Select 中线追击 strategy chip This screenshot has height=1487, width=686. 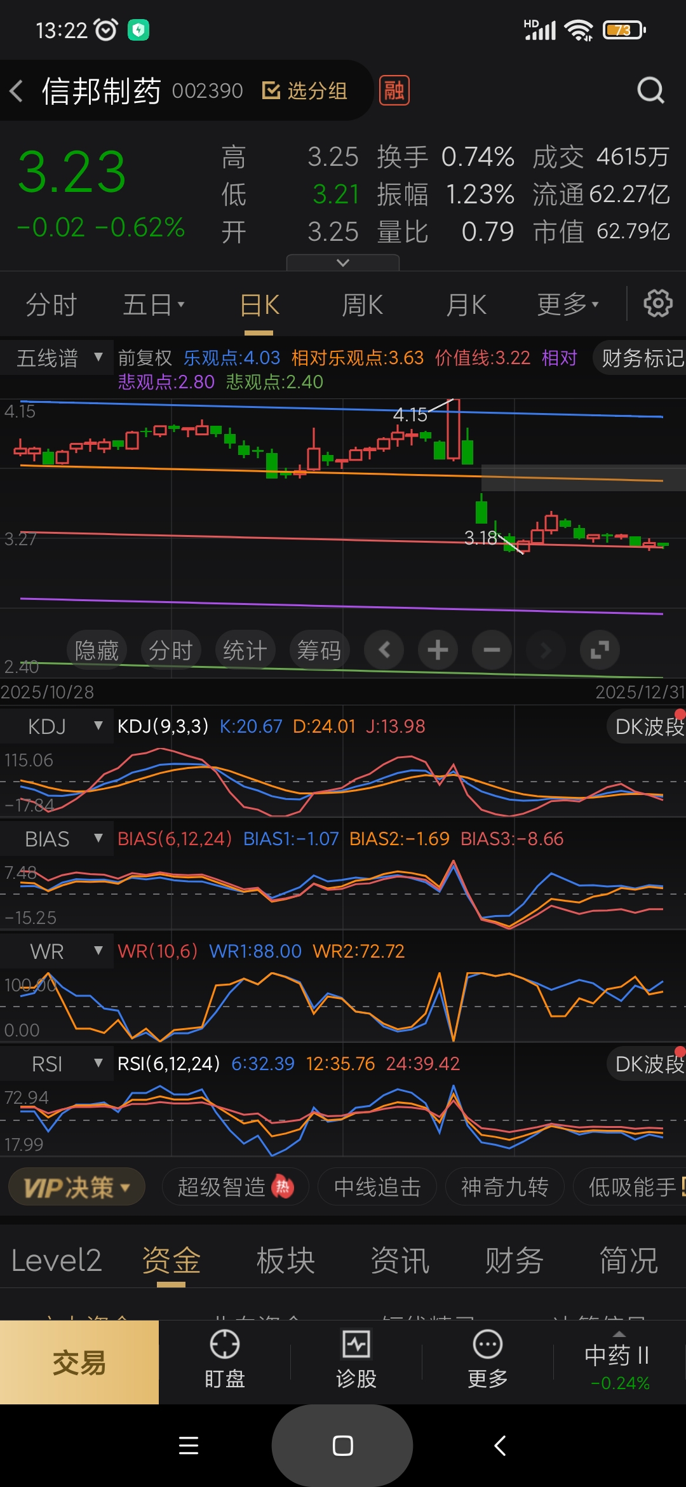[x=377, y=1186]
